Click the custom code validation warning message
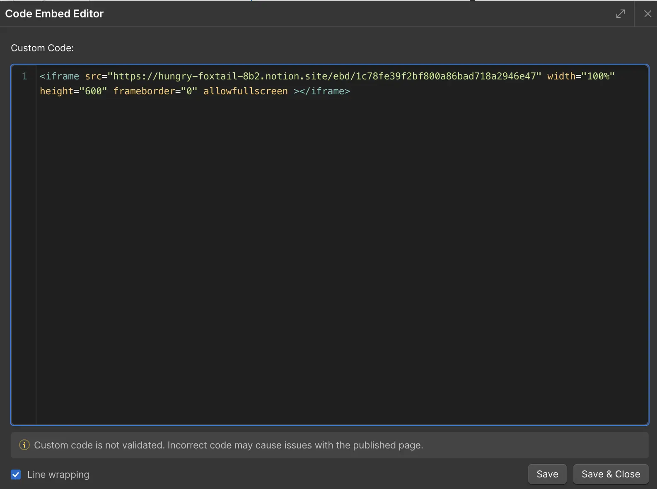This screenshot has width=657, height=489. click(x=228, y=445)
